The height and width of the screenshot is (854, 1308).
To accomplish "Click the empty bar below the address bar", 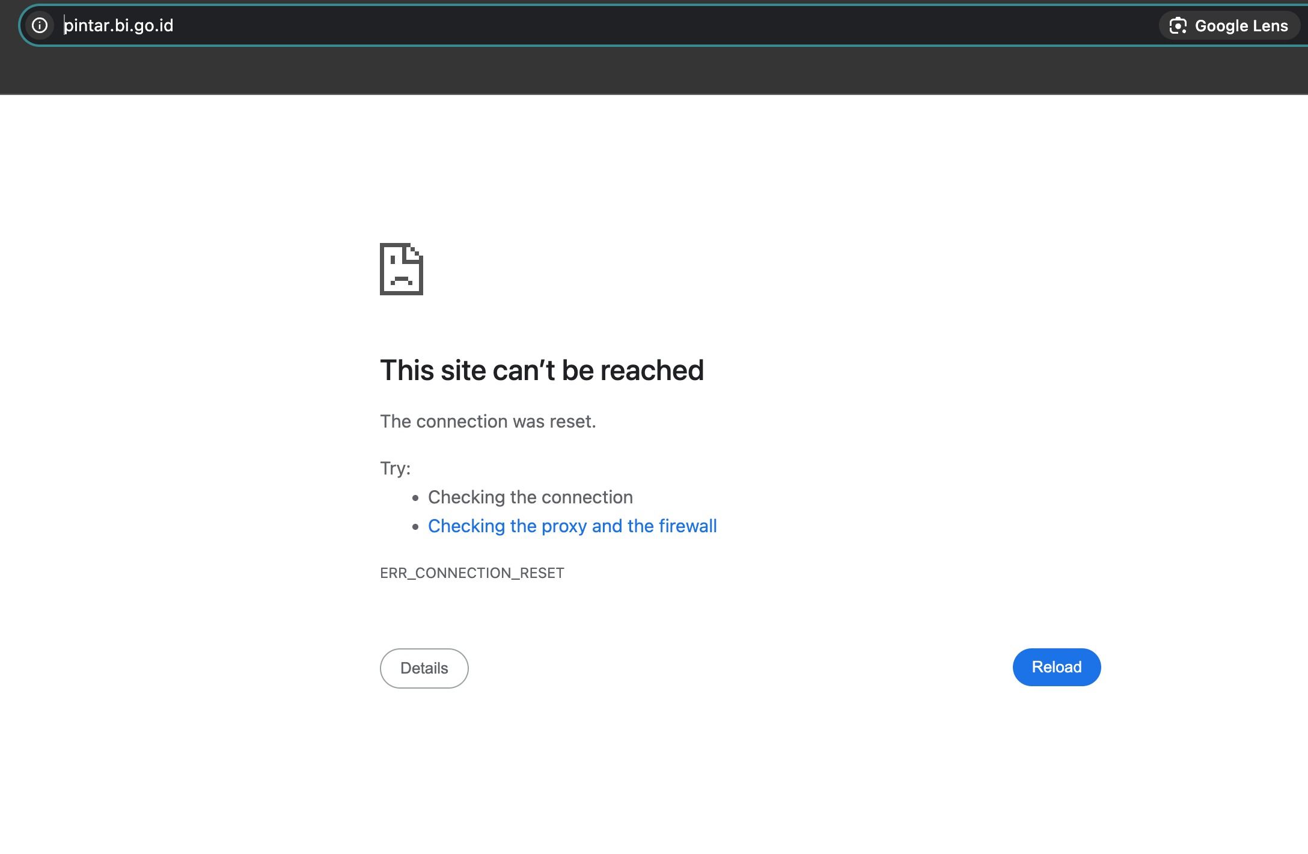I will [654, 71].
